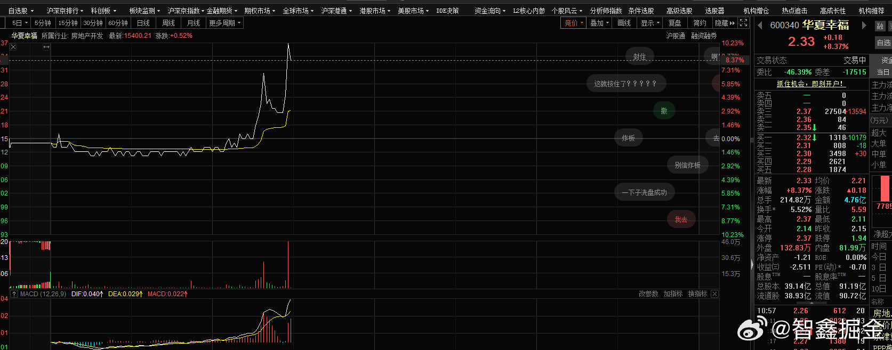Image resolution: width=892 pixels, height=350 pixels.
Task: Open 高级选股 from the top menu
Action: click(679, 11)
